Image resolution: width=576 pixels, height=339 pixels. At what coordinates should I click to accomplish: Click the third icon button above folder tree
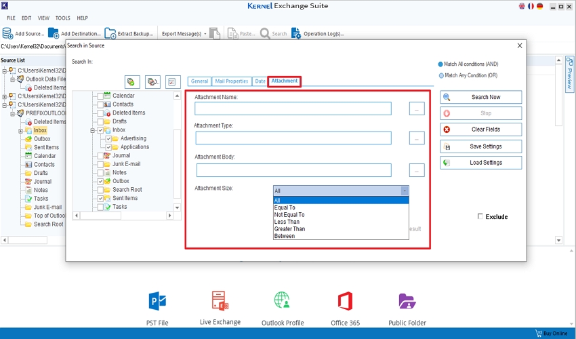pyautogui.click(x=173, y=81)
